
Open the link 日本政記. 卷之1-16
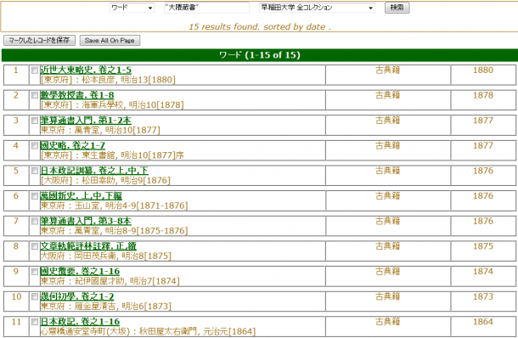click(x=80, y=322)
